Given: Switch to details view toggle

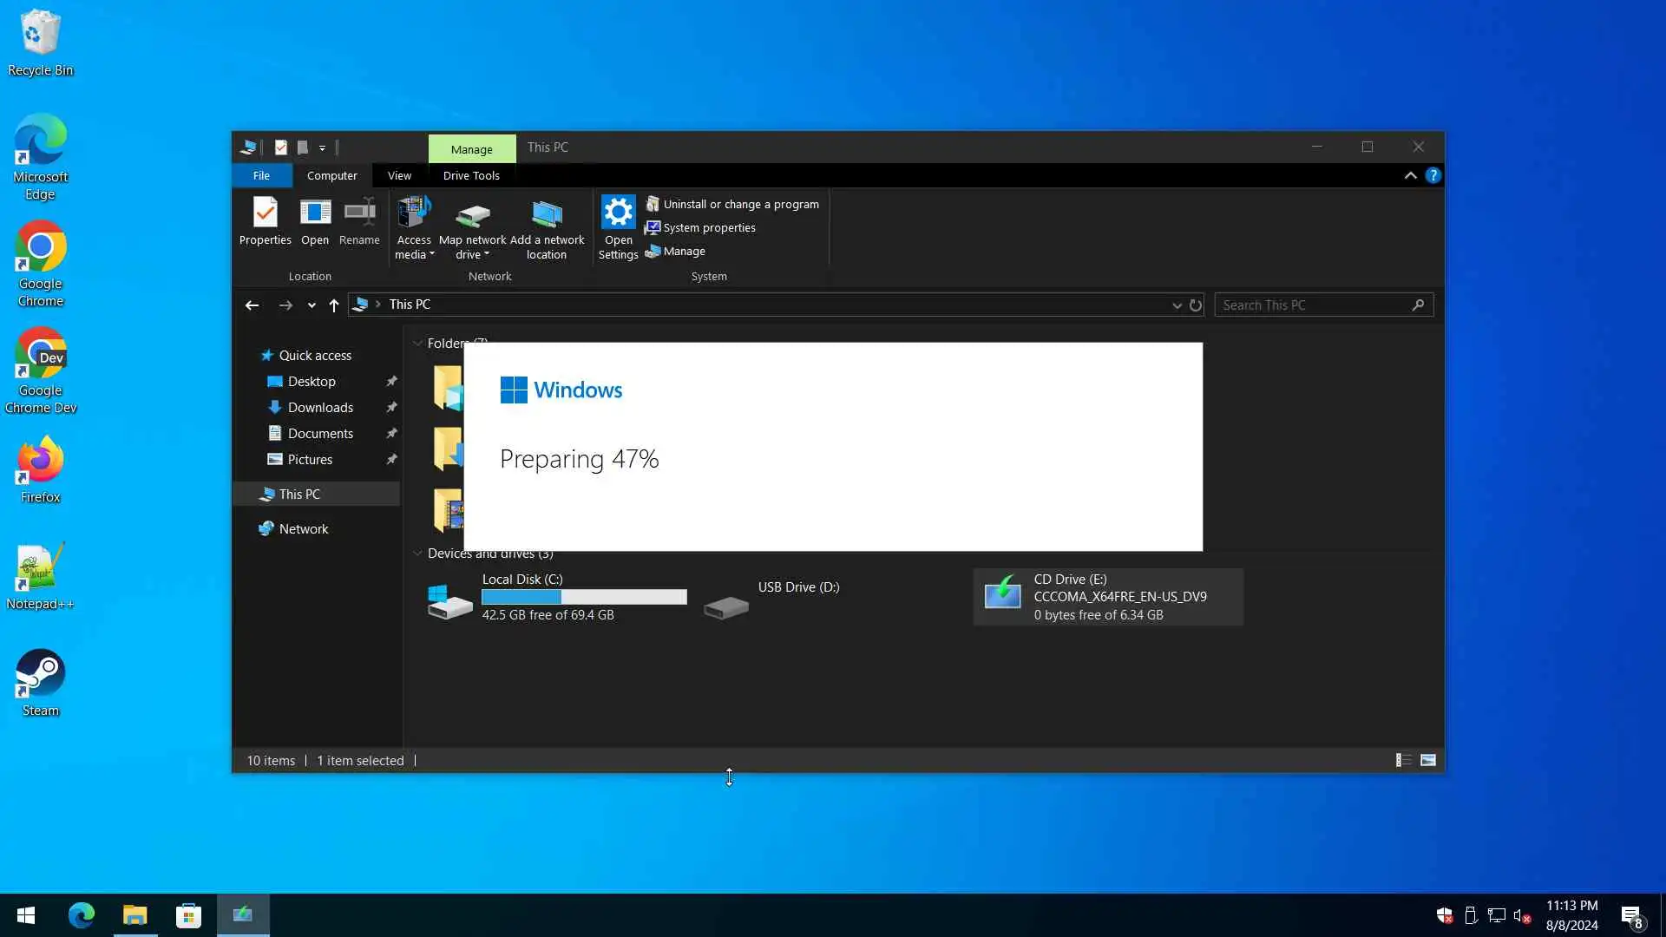Looking at the screenshot, I should pos(1402,761).
